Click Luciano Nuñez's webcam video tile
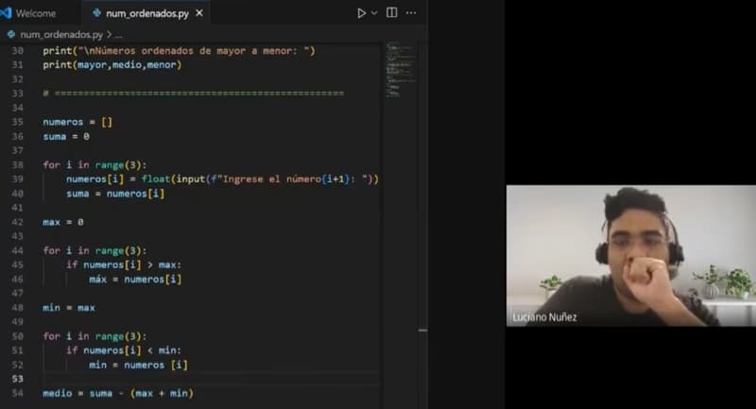Viewport: 756px width, 409px height. pos(631,256)
